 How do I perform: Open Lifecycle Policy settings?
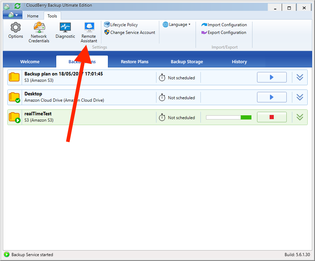pyautogui.click(x=121, y=25)
